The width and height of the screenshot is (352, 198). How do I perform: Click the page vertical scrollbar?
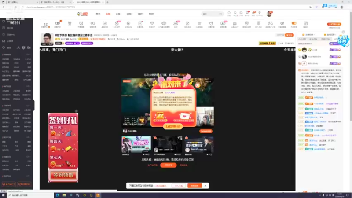351,67
